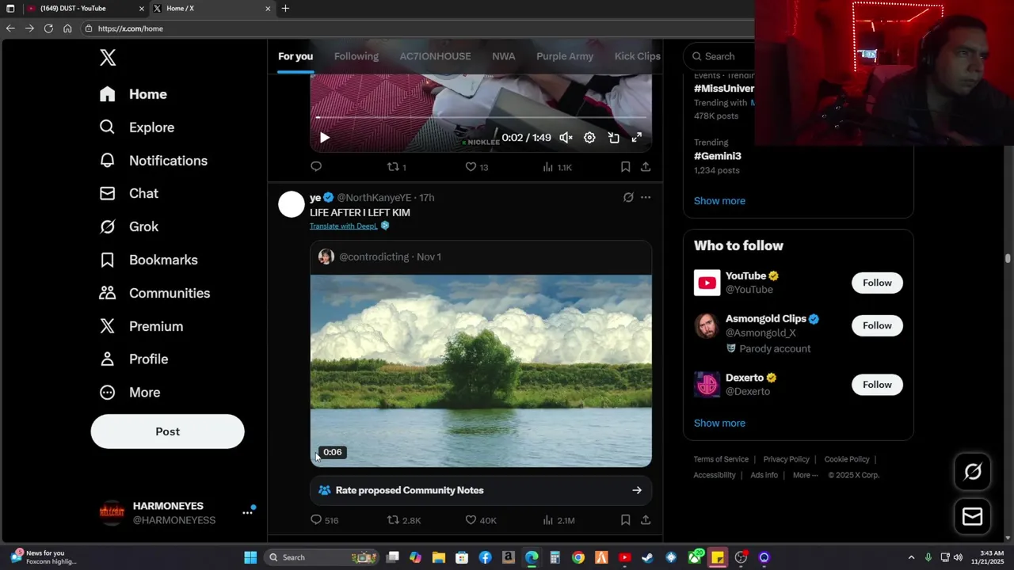Reply to the top video post
The height and width of the screenshot is (570, 1014).
click(x=316, y=166)
